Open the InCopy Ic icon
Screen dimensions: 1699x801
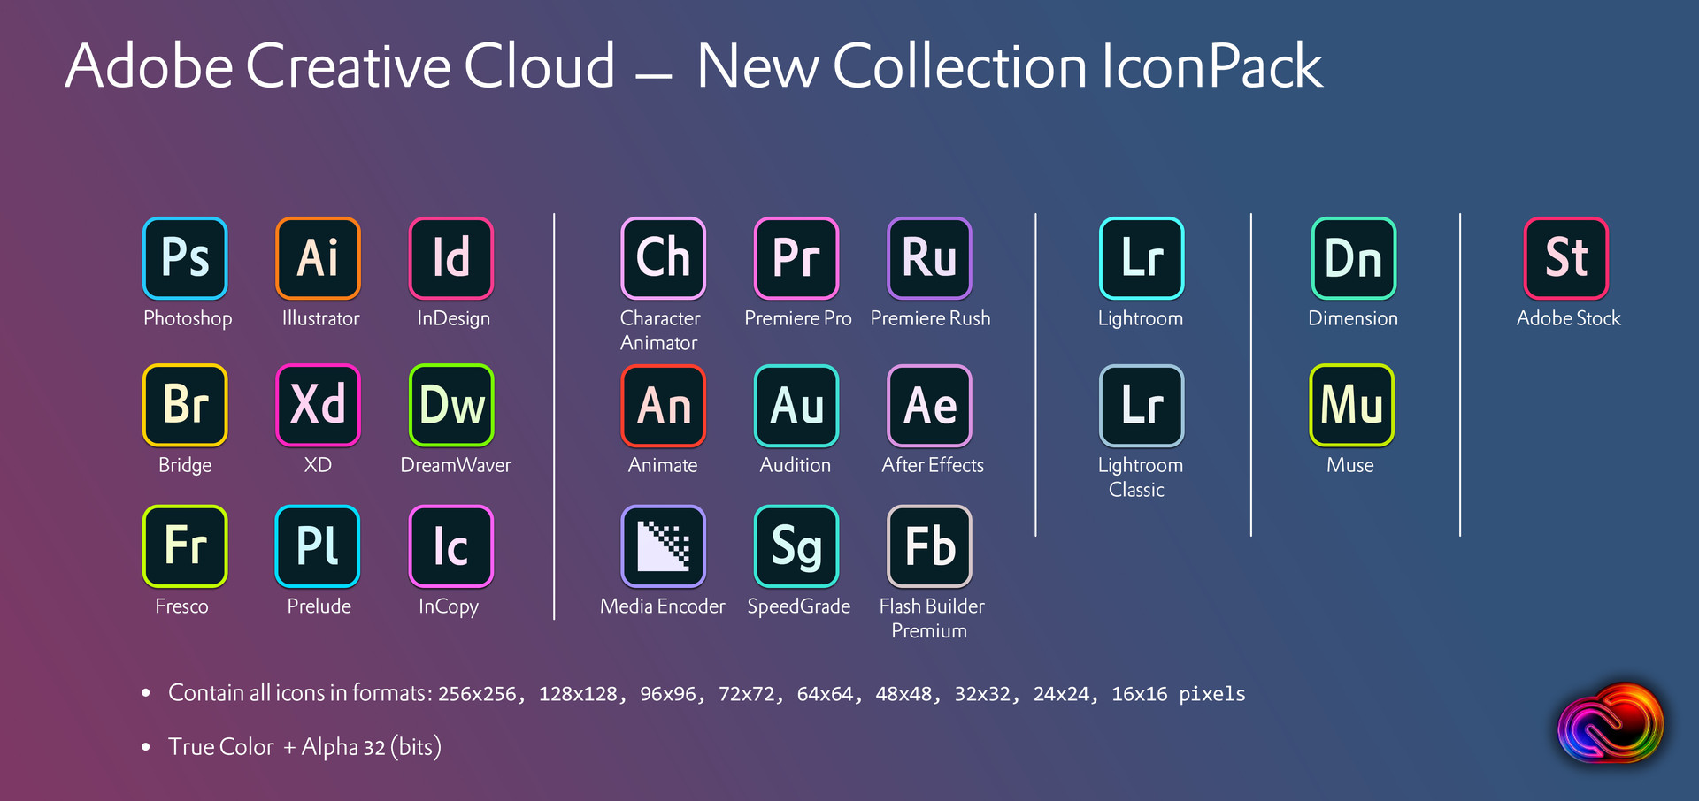click(x=451, y=546)
